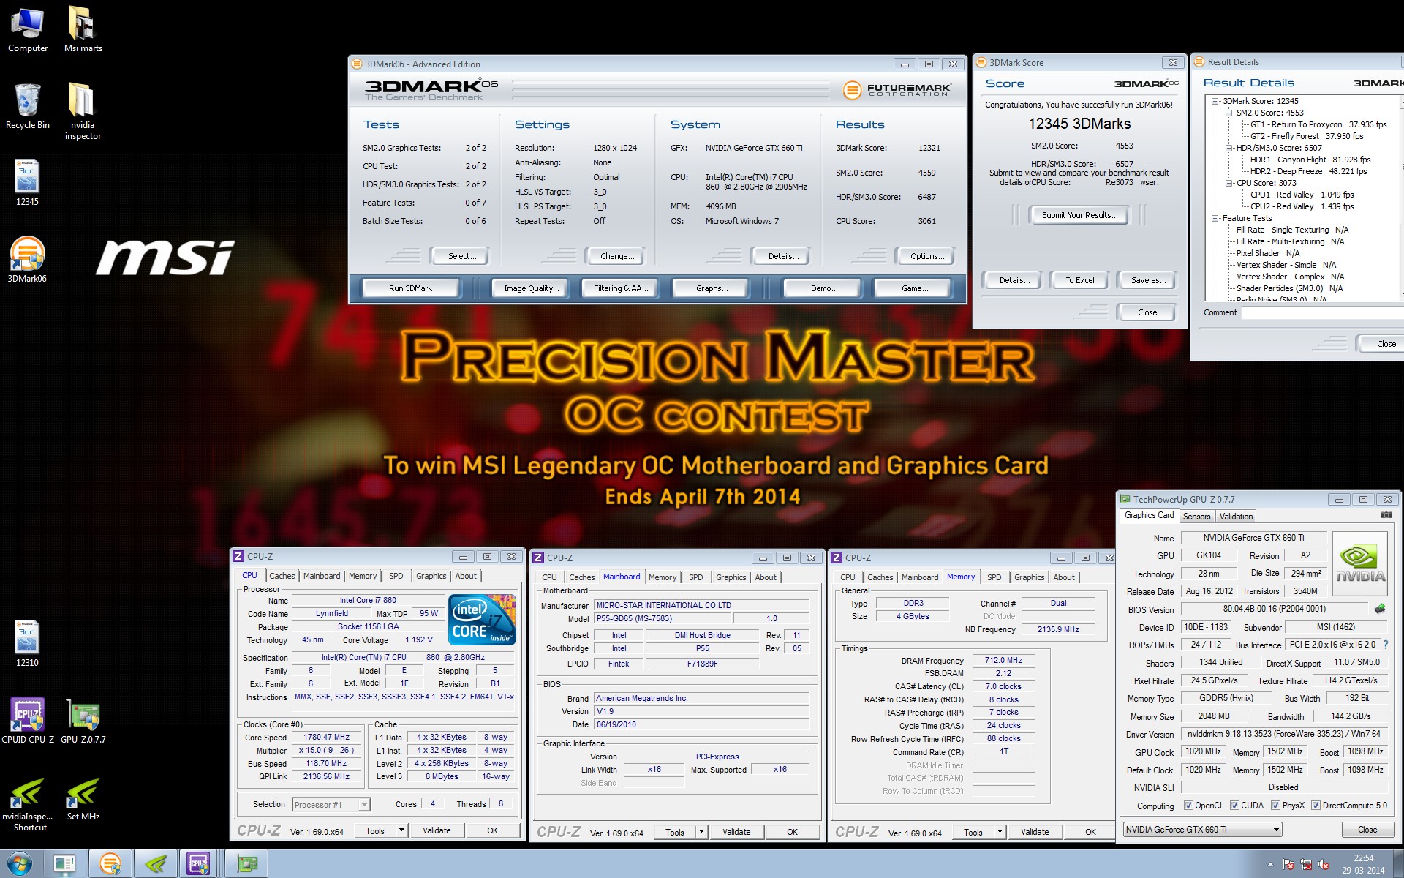
Task: Click the Intel Core i7 logo in CPU-Z
Action: coord(482,619)
